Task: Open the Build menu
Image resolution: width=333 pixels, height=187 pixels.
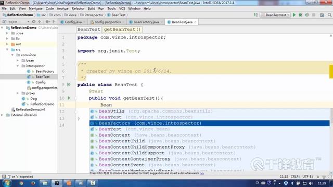Action: [92, 8]
